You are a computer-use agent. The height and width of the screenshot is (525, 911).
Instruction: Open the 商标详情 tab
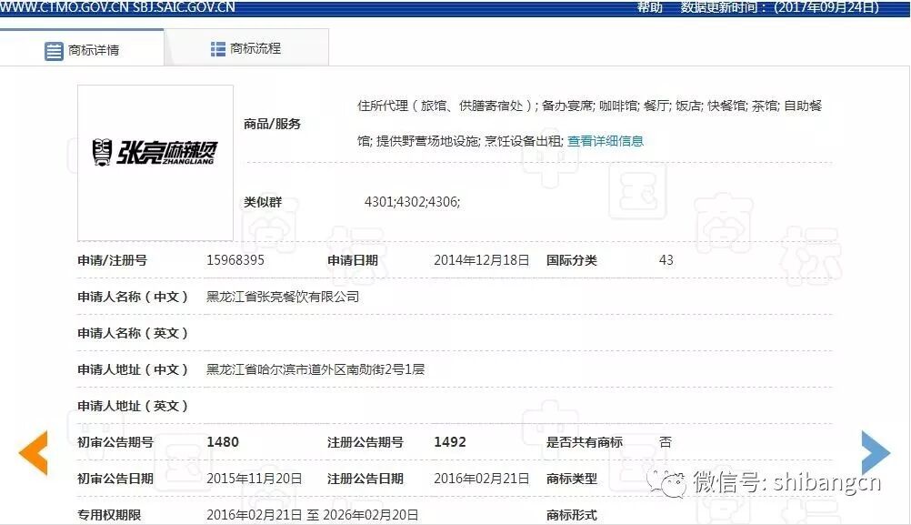click(x=82, y=49)
